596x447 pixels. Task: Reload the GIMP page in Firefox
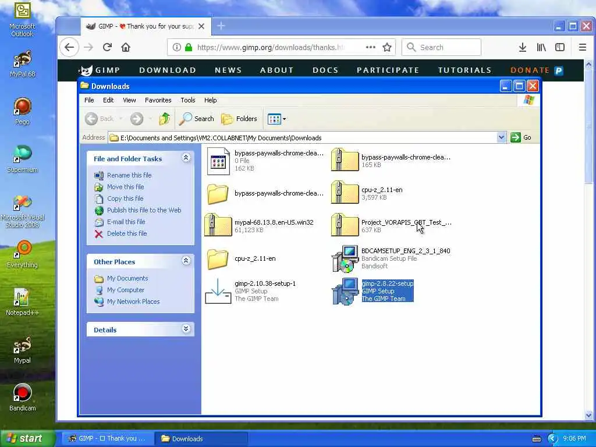[107, 47]
